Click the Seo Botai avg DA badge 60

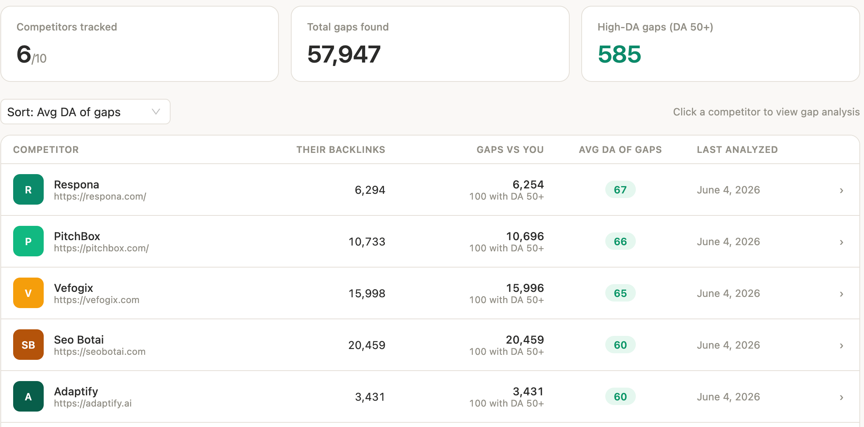(620, 345)
